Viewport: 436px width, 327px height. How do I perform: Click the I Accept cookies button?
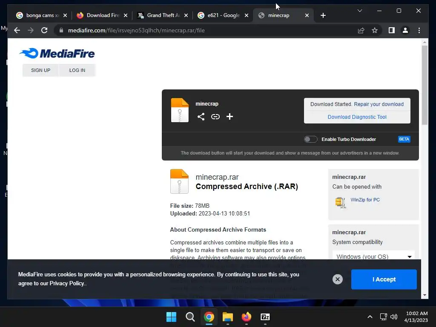[x=384, y=279]
